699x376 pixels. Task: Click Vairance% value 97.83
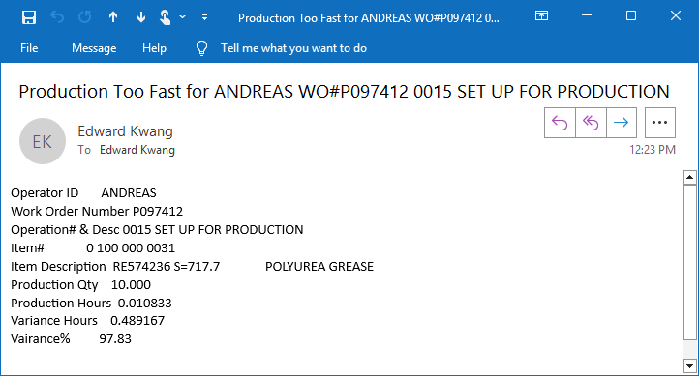click(x=115, y=338)
